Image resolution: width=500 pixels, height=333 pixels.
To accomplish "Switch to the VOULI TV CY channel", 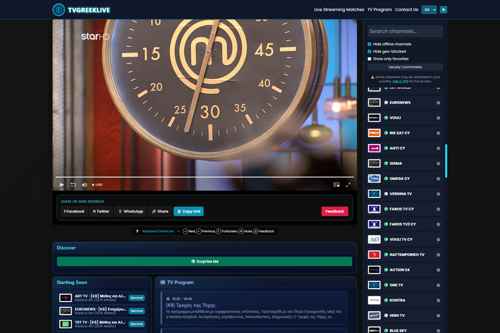I will pyautogui.click(x=405, y=240).
